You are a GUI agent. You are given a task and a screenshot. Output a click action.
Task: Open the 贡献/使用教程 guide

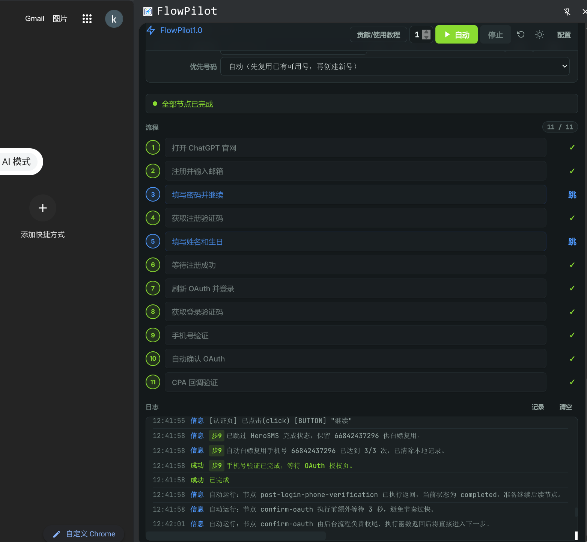(378, 35)
